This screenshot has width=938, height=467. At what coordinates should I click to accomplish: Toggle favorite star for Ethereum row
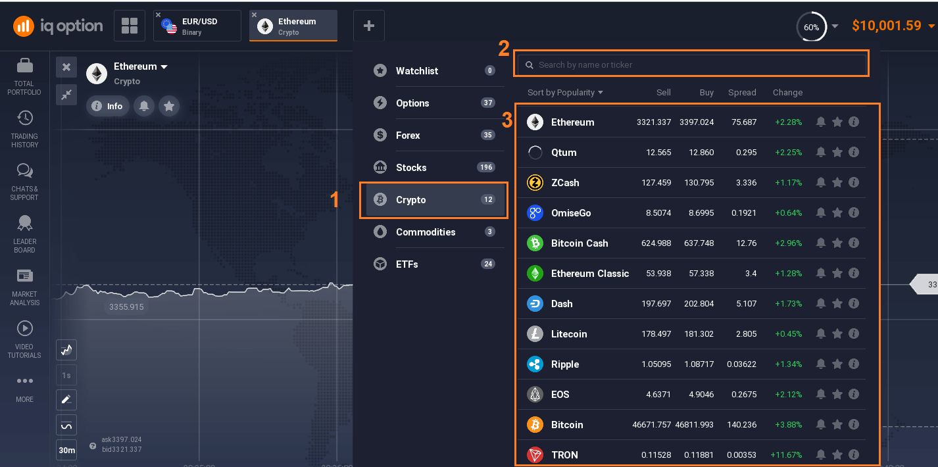(x=837, y=122)
